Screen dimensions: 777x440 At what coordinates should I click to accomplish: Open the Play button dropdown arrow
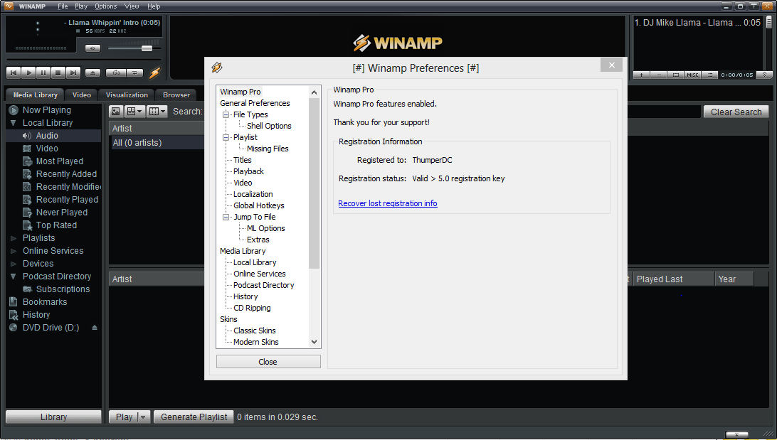[x=143, y=417]
